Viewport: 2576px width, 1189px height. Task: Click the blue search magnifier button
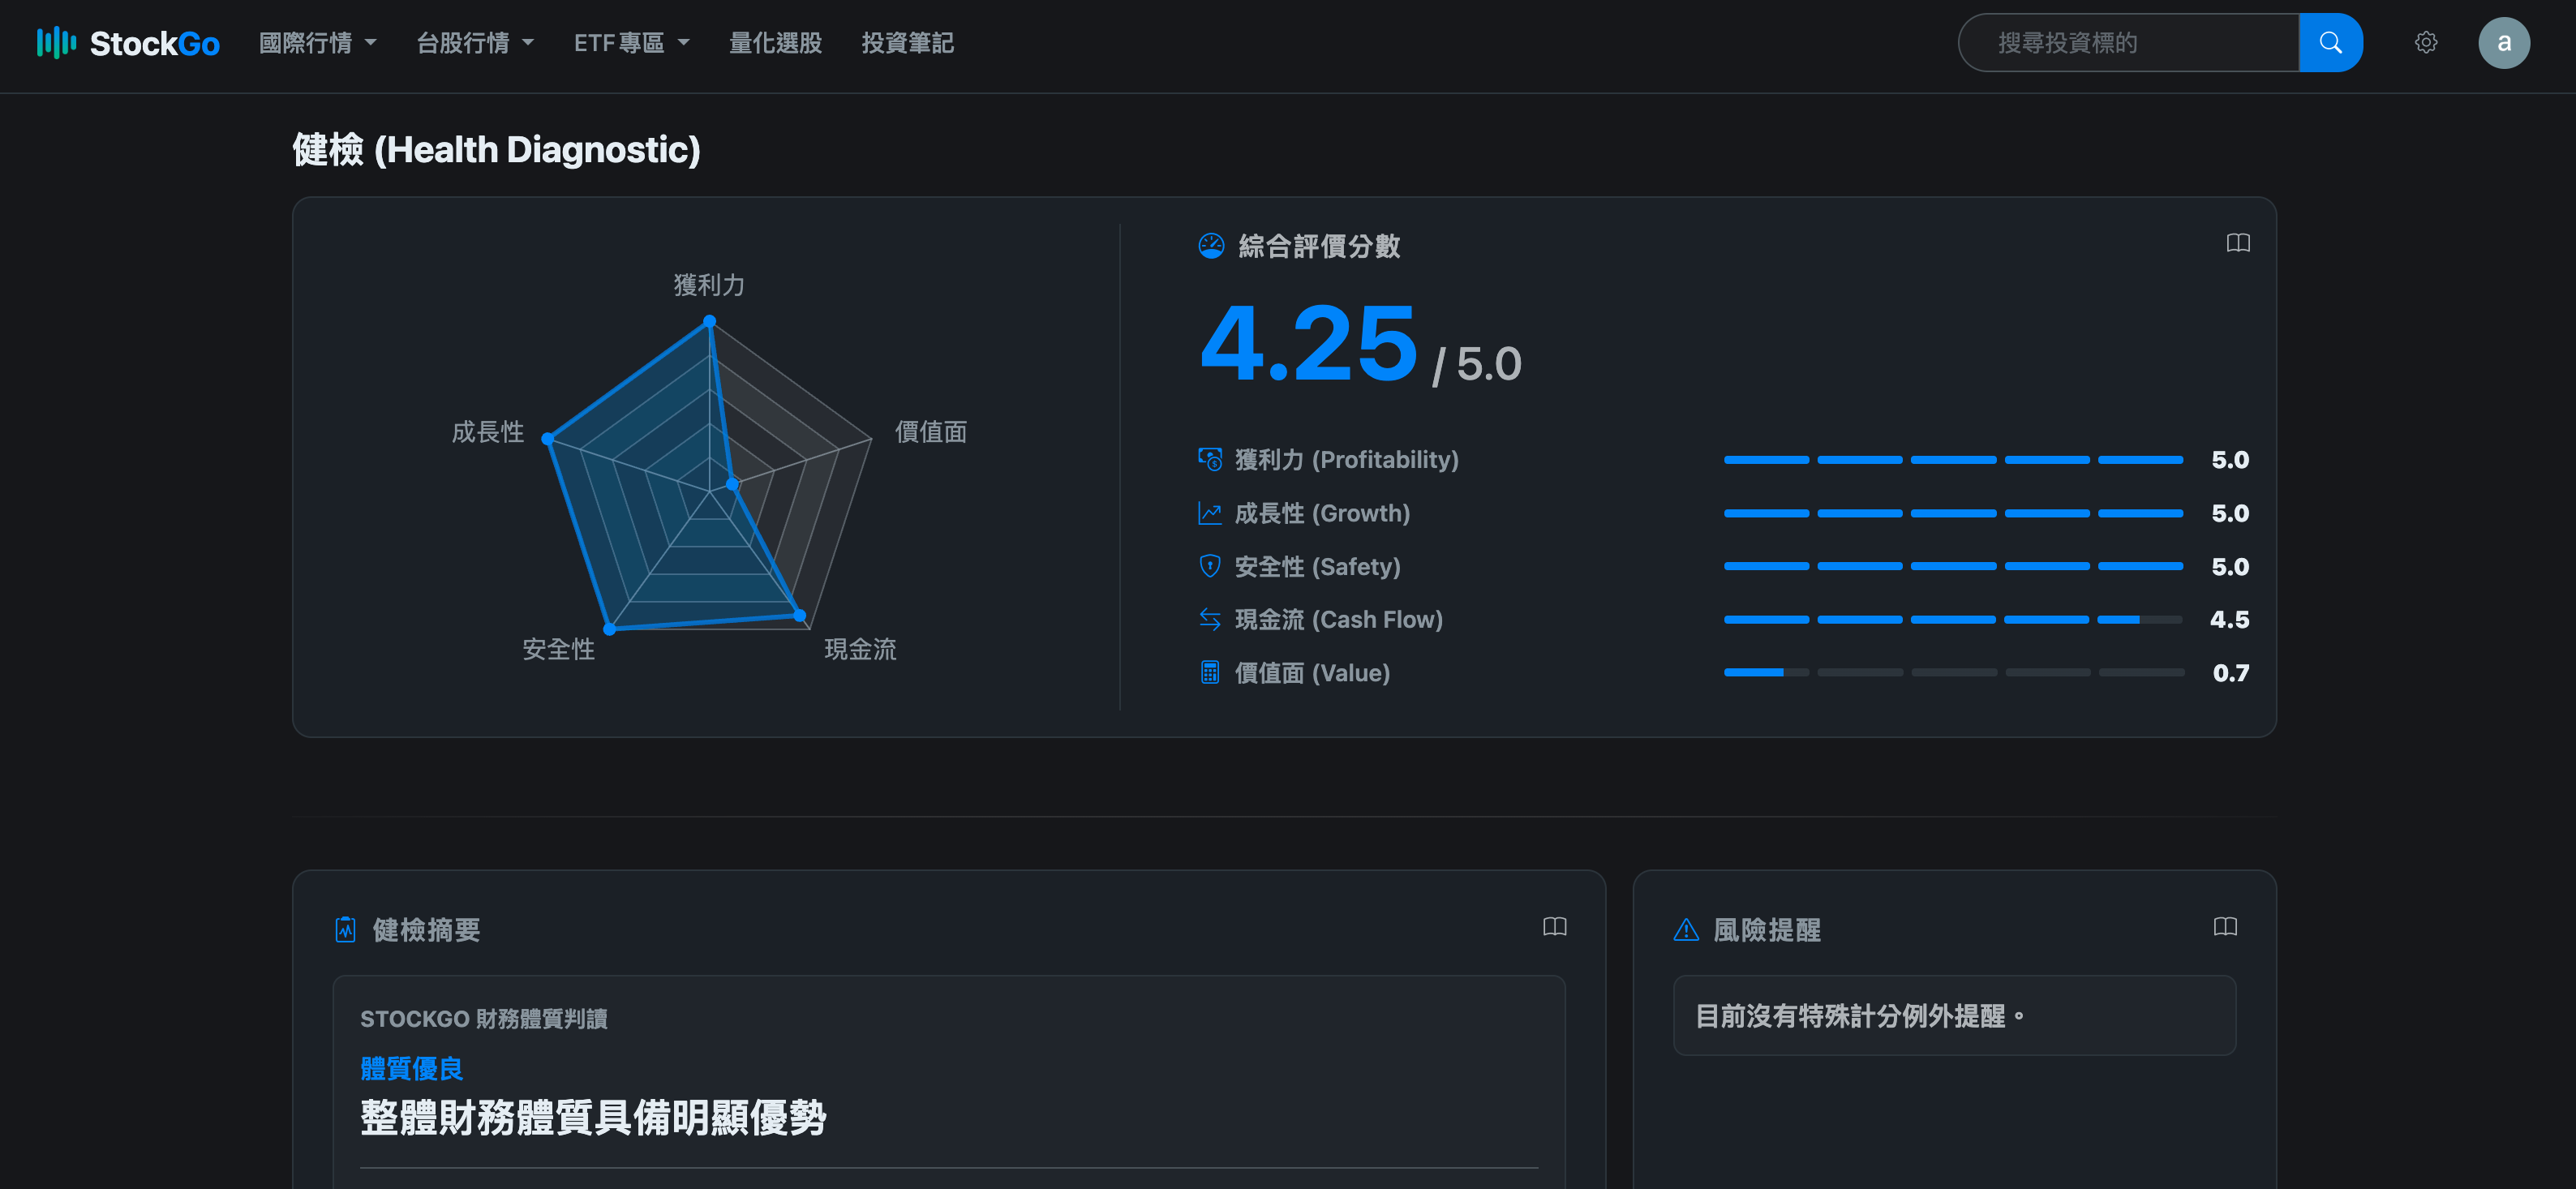coord(2330,43)
